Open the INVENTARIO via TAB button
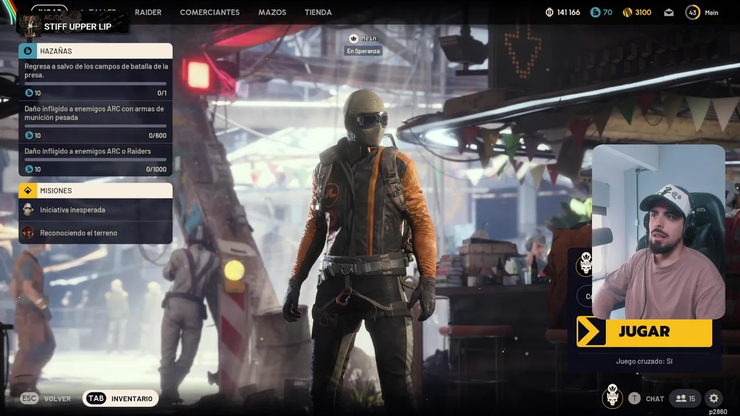Viewport: 740px width, 416px height. [120, 399]
